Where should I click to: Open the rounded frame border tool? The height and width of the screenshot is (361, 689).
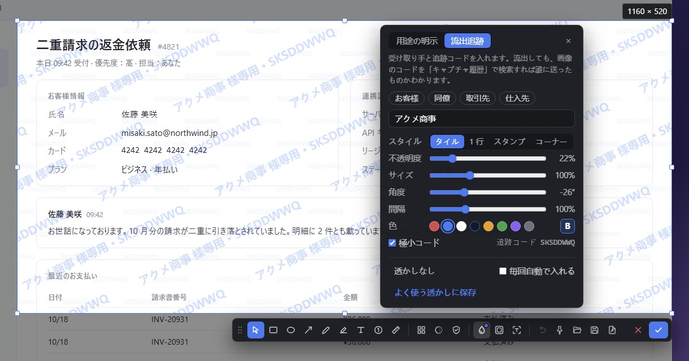pyautogui.click(x=499, y=330)
